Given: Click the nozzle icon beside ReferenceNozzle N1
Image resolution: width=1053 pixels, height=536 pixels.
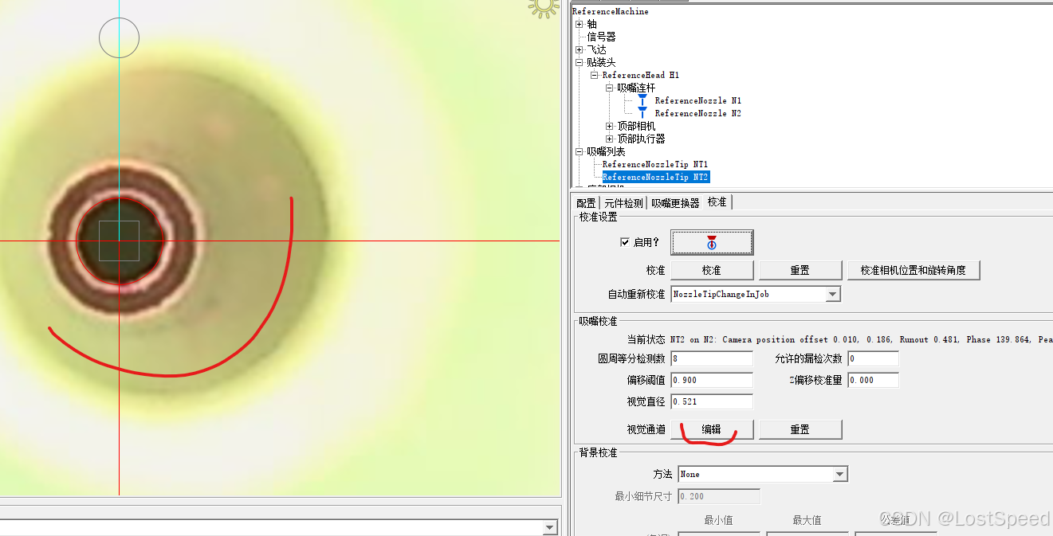Looking at the screenshot, I should tap(642, 100).
